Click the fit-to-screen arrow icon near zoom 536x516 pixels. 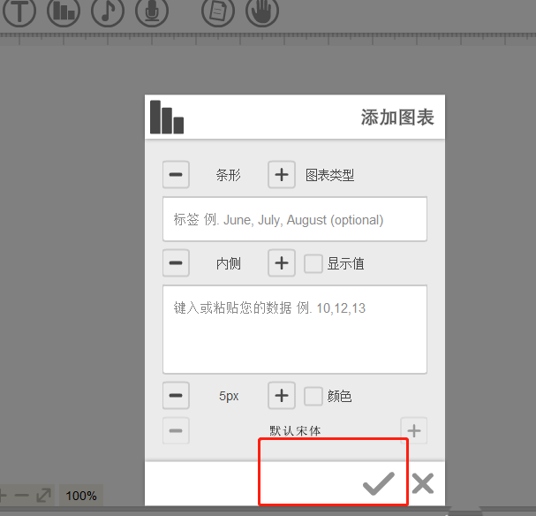coord(44,495)
